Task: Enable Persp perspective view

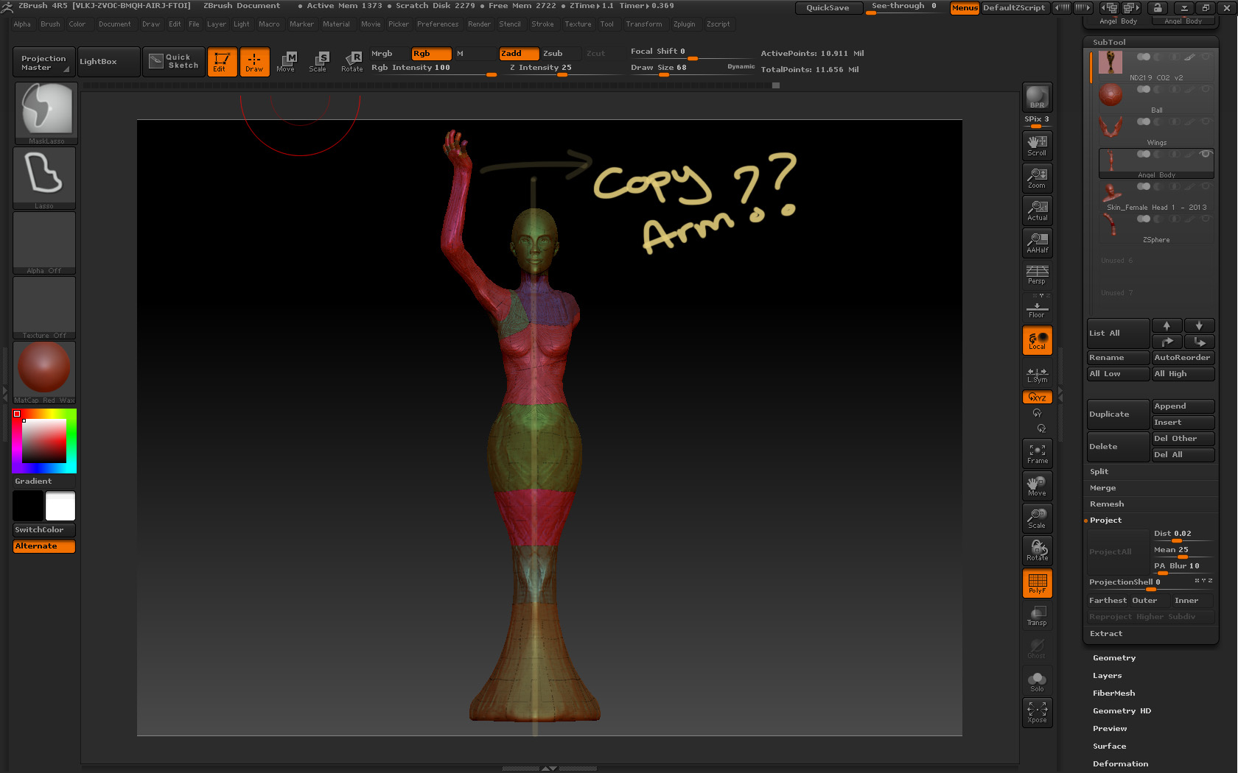Action: click(x=1037, y=274)
